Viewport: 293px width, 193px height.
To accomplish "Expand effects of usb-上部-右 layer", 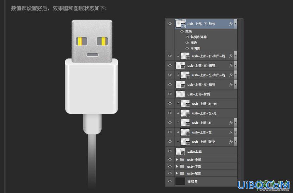I will [x=235, y=122].
